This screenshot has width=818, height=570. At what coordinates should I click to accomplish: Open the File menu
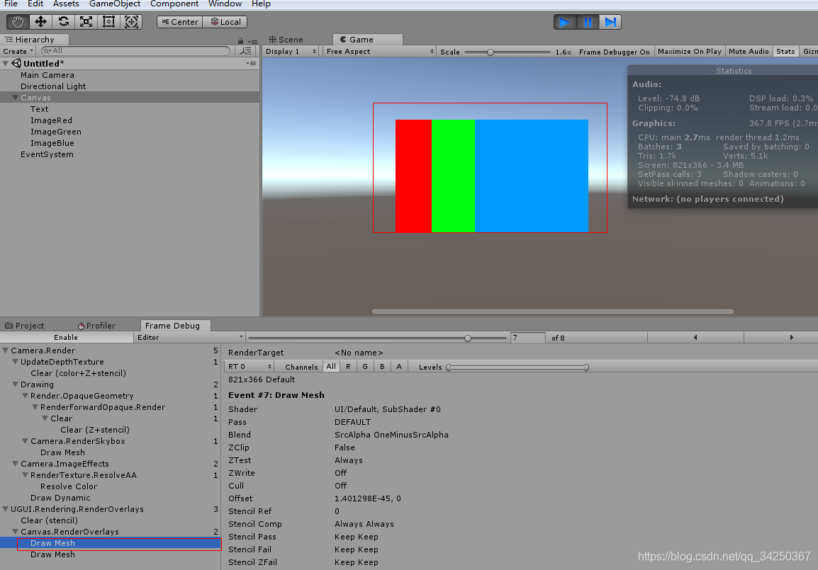point(11,4)
